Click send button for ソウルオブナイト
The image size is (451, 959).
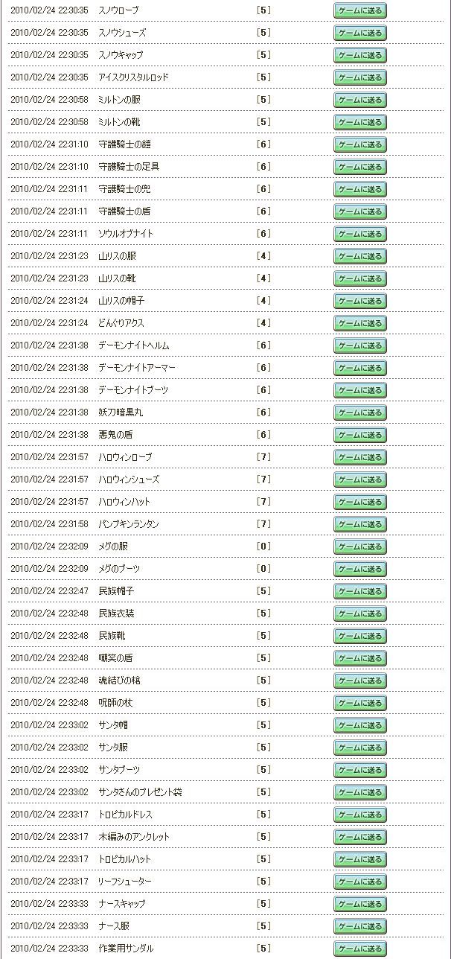pos(360,234)
